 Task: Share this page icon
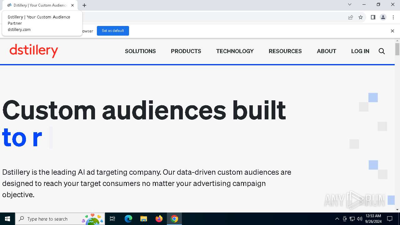(351, 17)
